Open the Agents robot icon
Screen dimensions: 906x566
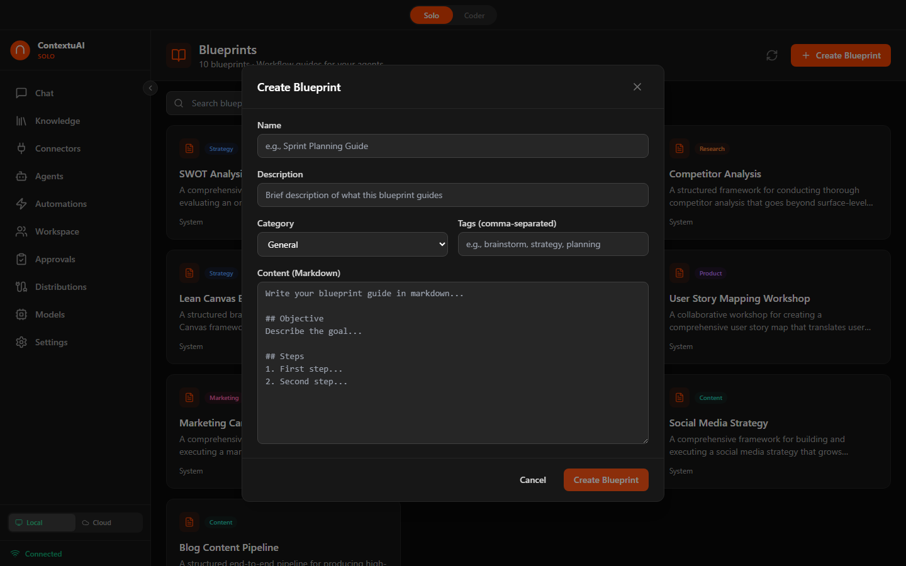tap(21, 176)
